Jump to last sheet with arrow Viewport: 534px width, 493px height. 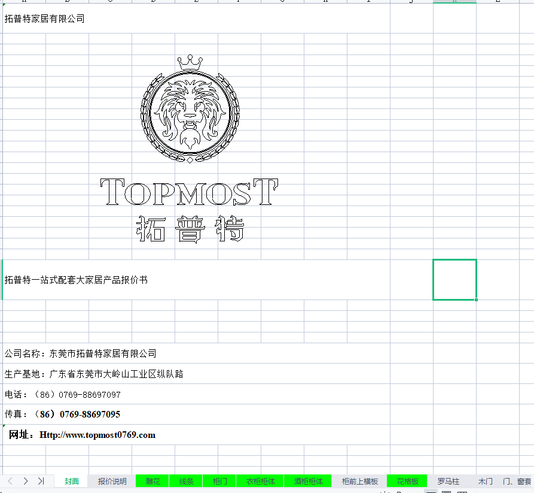click(41, 481)
